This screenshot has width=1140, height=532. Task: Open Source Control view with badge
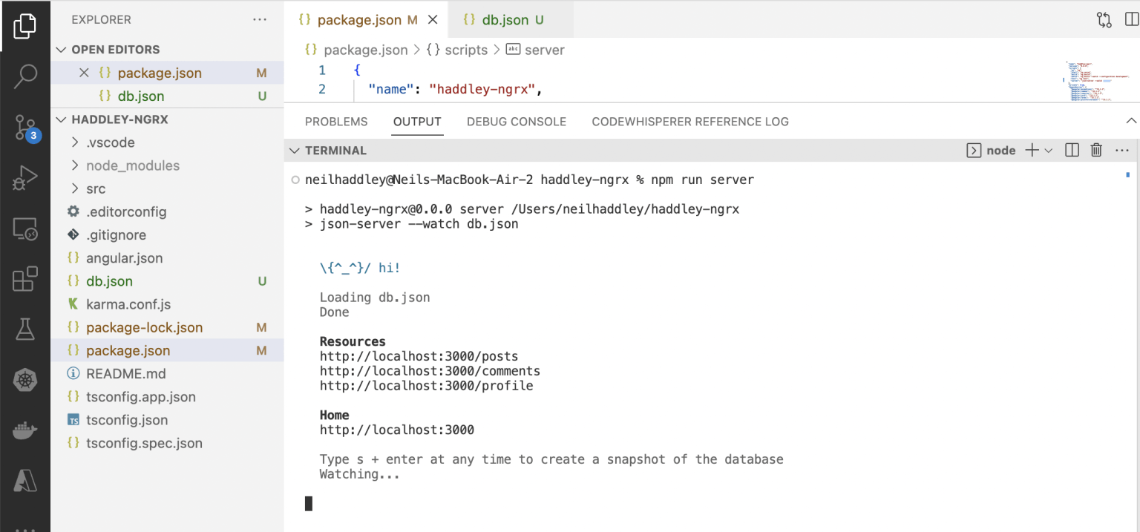coord(25,128)
